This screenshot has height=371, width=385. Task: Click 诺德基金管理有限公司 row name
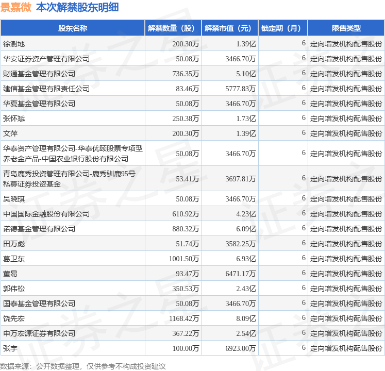39,229
